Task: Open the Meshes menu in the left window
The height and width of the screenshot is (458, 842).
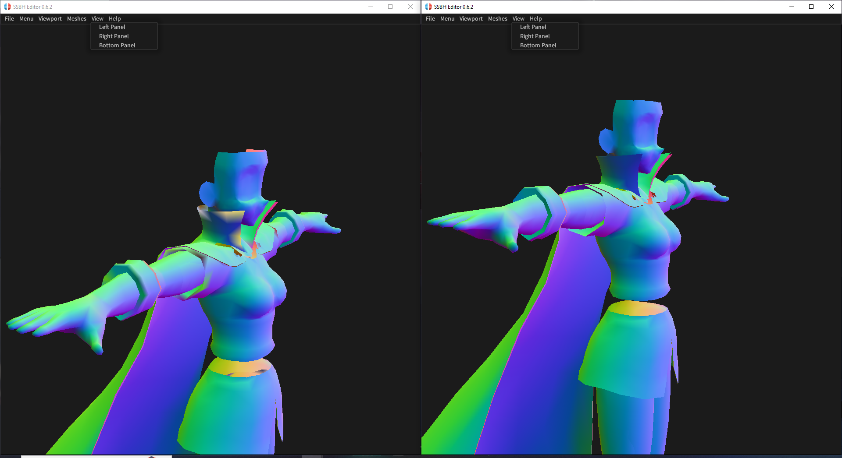Action: pyautogui.click(x=77, y=18)
